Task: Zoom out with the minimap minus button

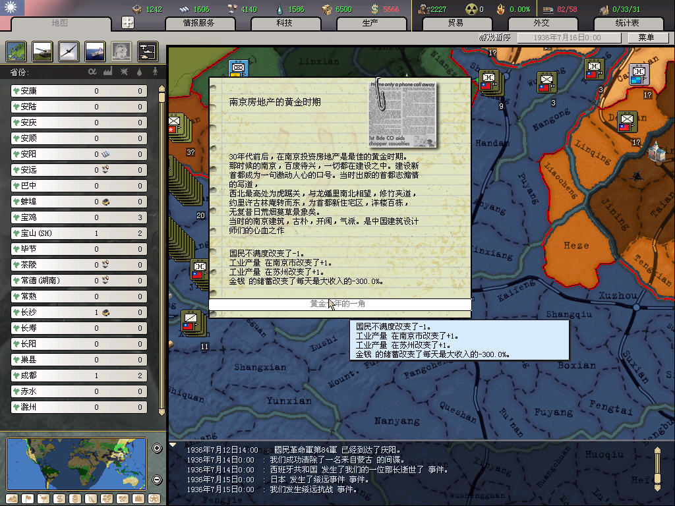Action: pyautogui.click(x=157, y=480)
